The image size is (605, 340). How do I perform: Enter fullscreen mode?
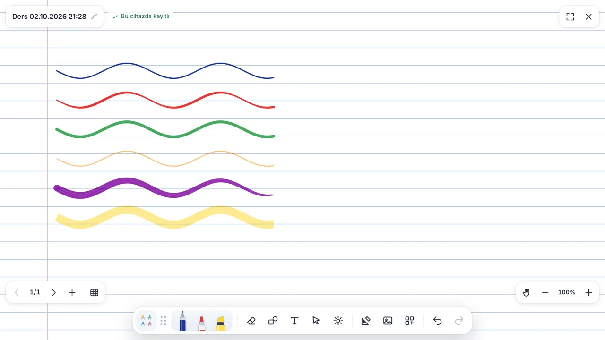(570, 17)
